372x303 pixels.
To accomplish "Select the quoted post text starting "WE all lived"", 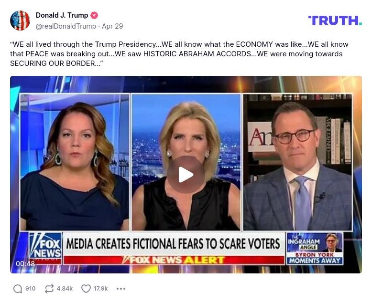I will pos(179,54).
